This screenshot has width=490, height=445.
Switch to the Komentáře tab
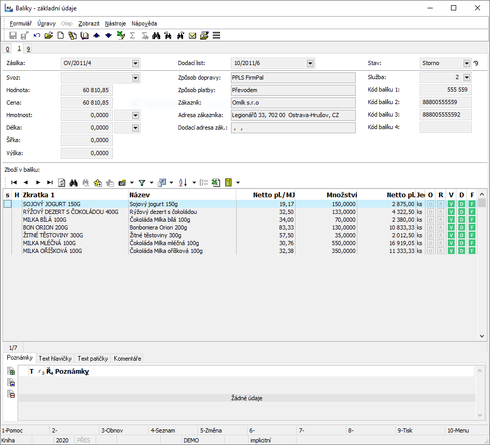click(127, 359)
